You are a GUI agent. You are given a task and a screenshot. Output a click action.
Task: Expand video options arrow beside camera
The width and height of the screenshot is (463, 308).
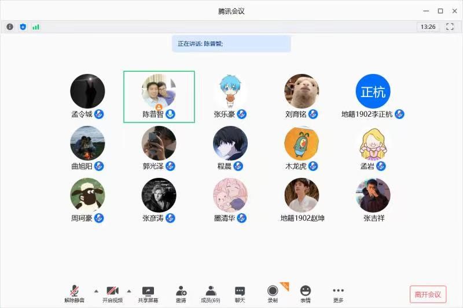tap(129, 291)
